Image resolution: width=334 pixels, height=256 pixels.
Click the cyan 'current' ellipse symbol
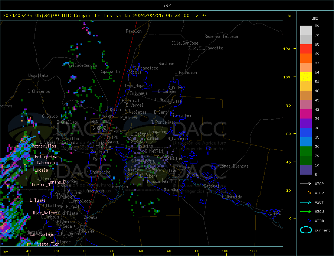click(x=306, y=230)
